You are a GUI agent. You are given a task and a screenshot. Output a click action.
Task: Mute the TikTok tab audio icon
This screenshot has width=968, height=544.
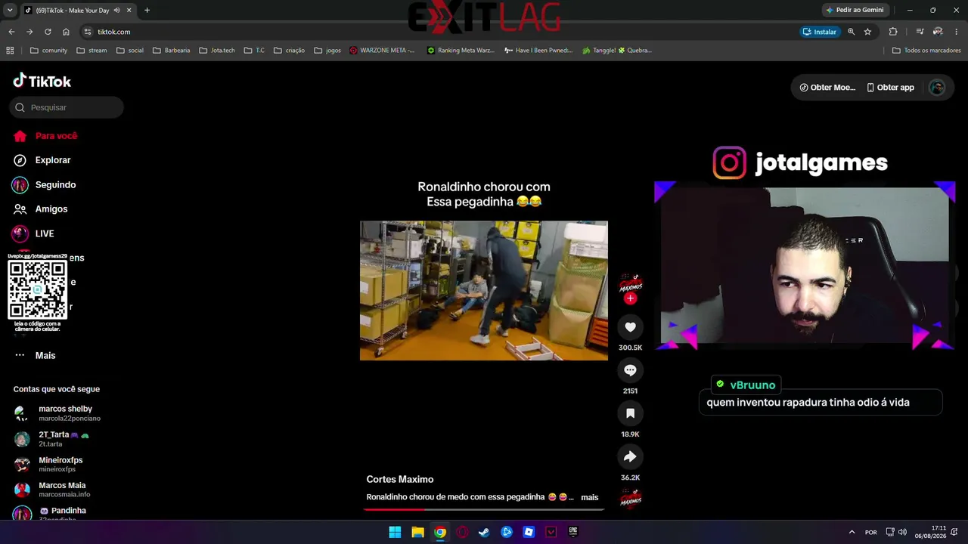tap(116, 11)
